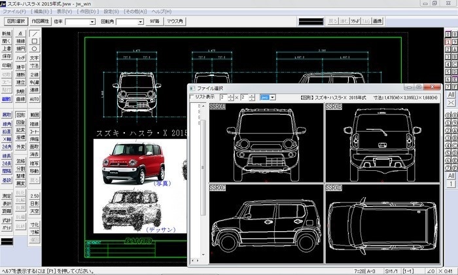The width and height of the screenshot is (458, 275).
Task: Select the 消去 erase tool
Action: click(35, 155)
